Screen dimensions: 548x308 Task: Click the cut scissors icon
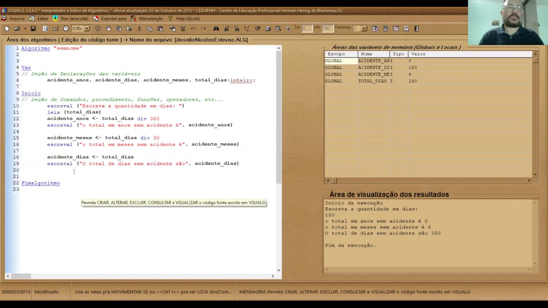point(139,29)
